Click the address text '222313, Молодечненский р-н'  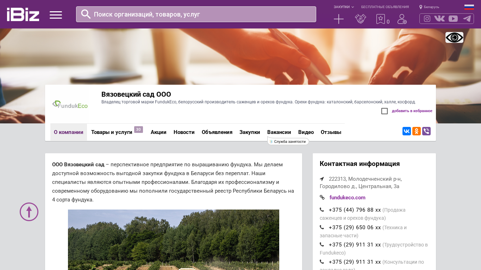click(x=365, y=179)
